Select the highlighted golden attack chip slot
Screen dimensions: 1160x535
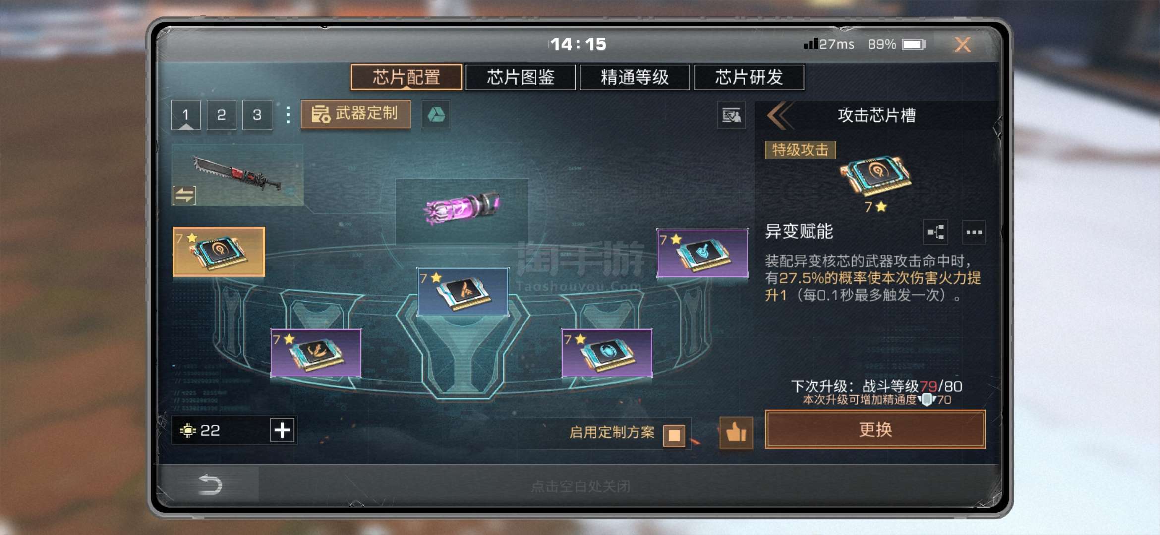(219, 252)
